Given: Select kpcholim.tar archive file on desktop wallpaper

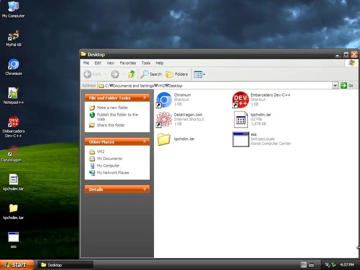Looking at the screenshot, I should (13, 182).
